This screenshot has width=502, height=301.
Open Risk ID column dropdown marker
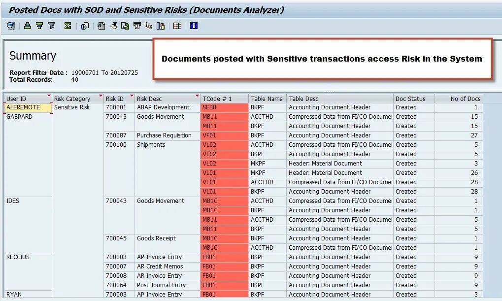point(132,96)
